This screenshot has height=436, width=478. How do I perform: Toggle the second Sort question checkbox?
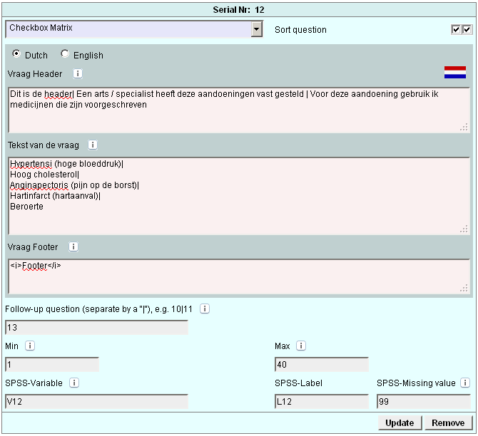(467, 29)
